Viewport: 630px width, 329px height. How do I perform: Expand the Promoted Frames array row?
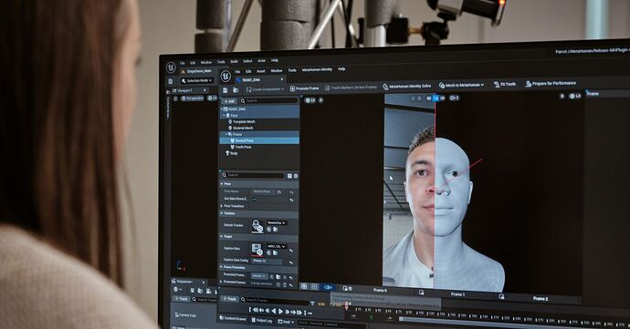pos(222,282)
